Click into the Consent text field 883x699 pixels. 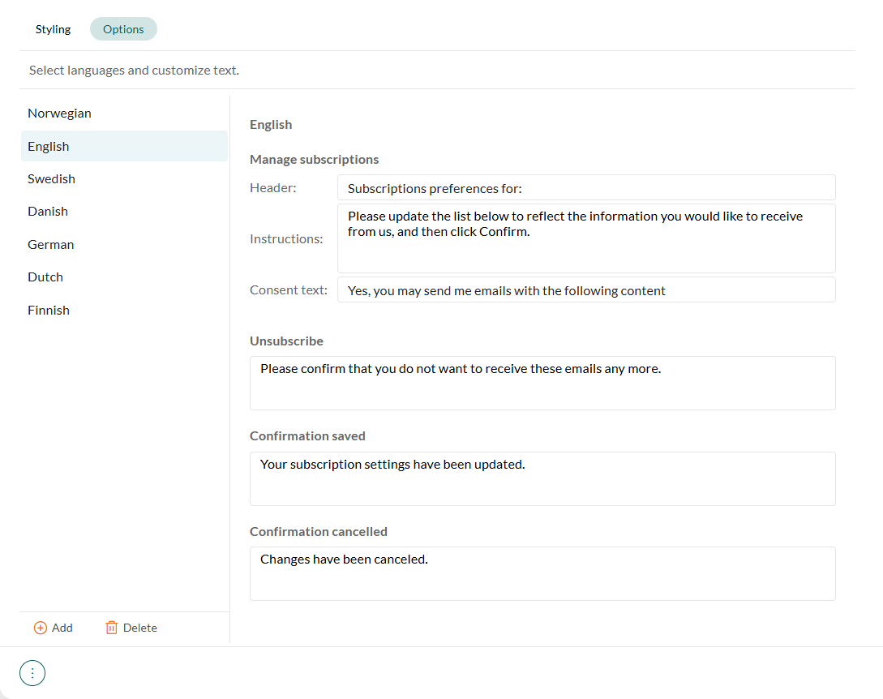click(x=586, y=290)
